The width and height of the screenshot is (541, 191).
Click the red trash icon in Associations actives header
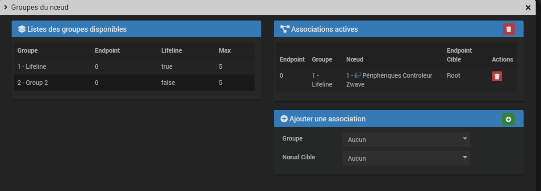[x=508, y=29]
